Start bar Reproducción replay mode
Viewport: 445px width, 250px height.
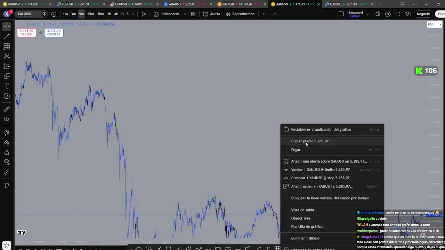pyautogui.click(x=240, y=14)
